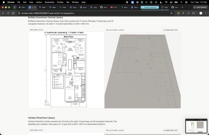Image resolution: width=209 pixels, height=135 pixels.
Task: Open the Bookmarks menu
Action: 50,2
